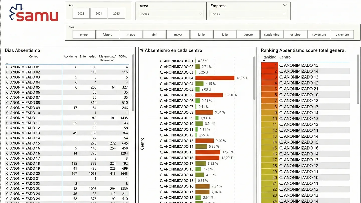Select the month septiembre

272,35
